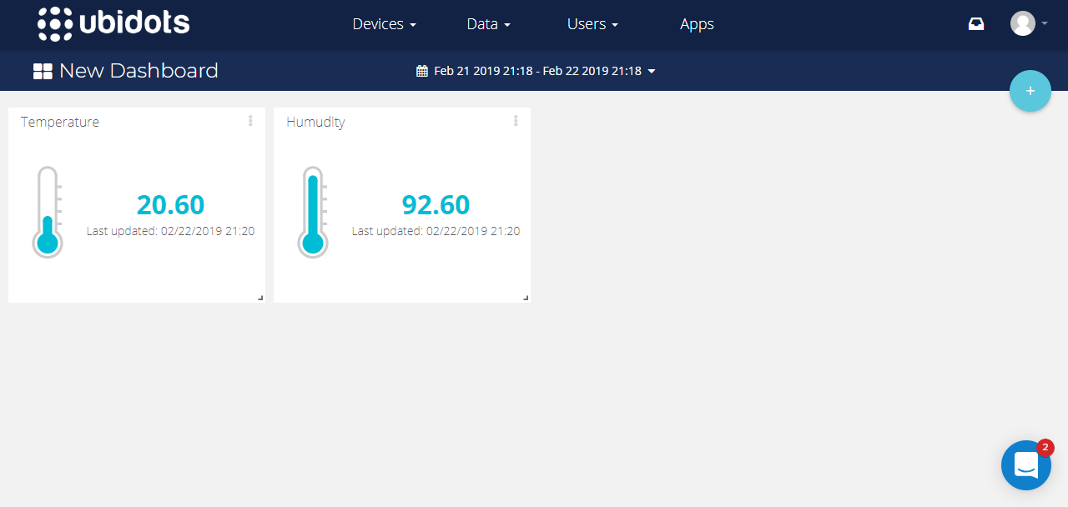Viewport: 1068px width, 507px height.
Task: Open the support chat bubble
Action: coord(1026,465)
